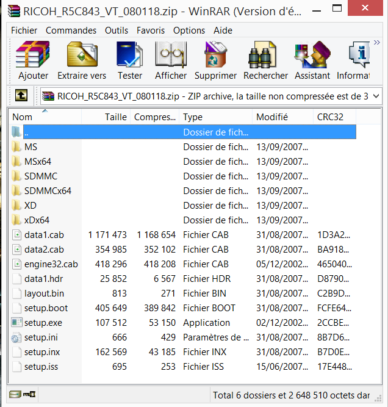Select data2.cab file icon
The height and width of the screenshot is (407, 388).
coord(17,249)
